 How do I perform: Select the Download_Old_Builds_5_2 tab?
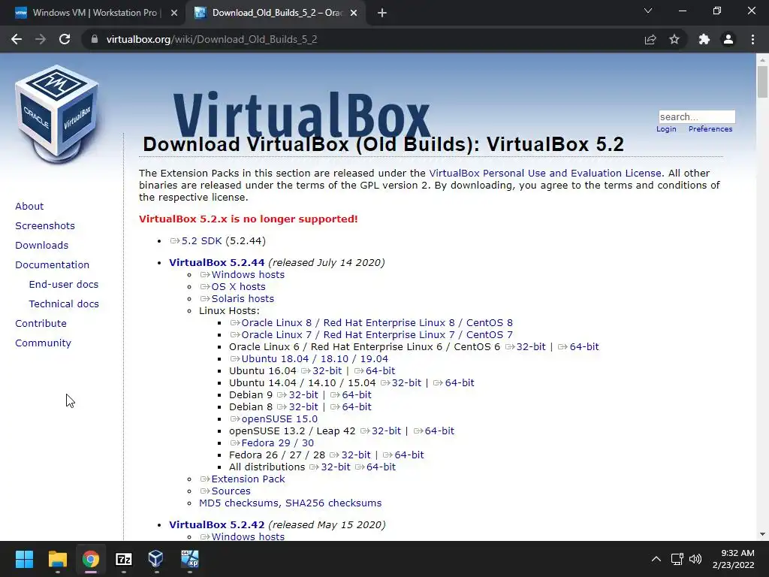pos(276,13)
